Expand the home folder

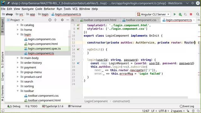click(x=18, y=30)
